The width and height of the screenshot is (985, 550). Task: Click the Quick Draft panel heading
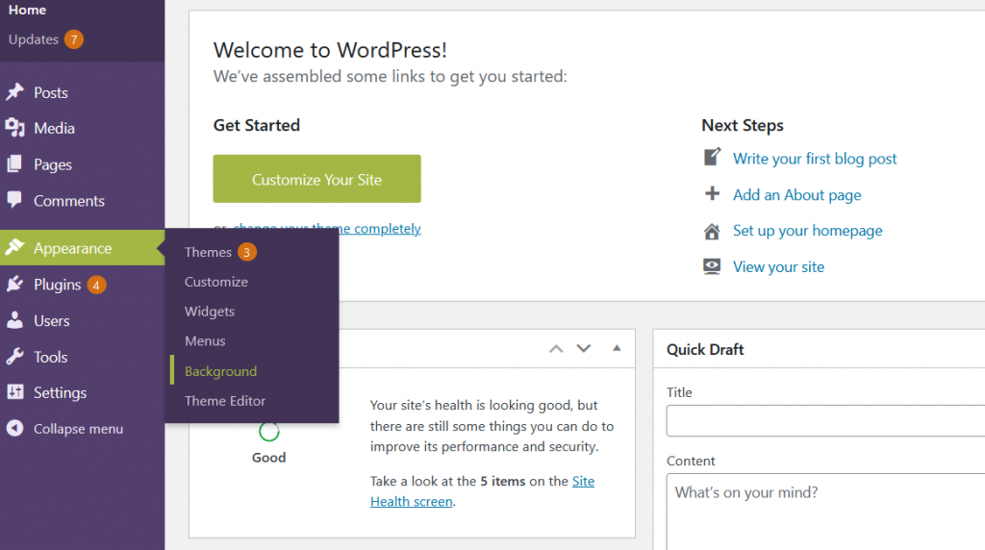pos(705,350)
